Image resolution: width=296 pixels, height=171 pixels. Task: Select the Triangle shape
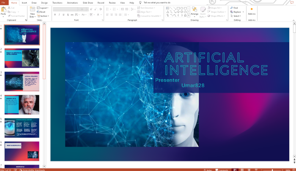[x=167, y=12]
